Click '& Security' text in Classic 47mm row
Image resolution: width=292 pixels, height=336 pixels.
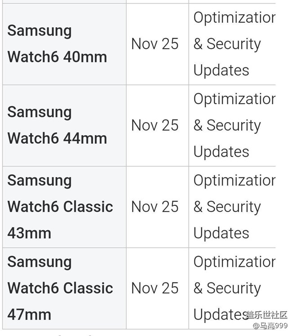point(227,288)
